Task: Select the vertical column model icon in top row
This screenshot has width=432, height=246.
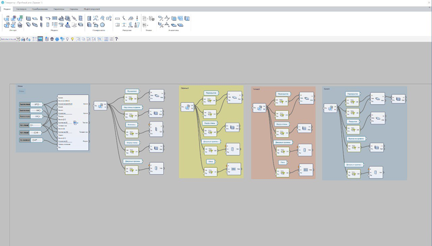Action: [x=41, y=18]
